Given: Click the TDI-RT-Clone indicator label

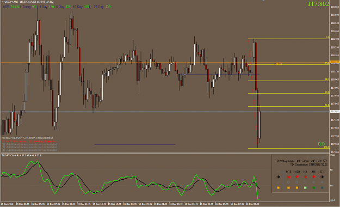Looking at the screenshot, I should [x=21, y=155].
